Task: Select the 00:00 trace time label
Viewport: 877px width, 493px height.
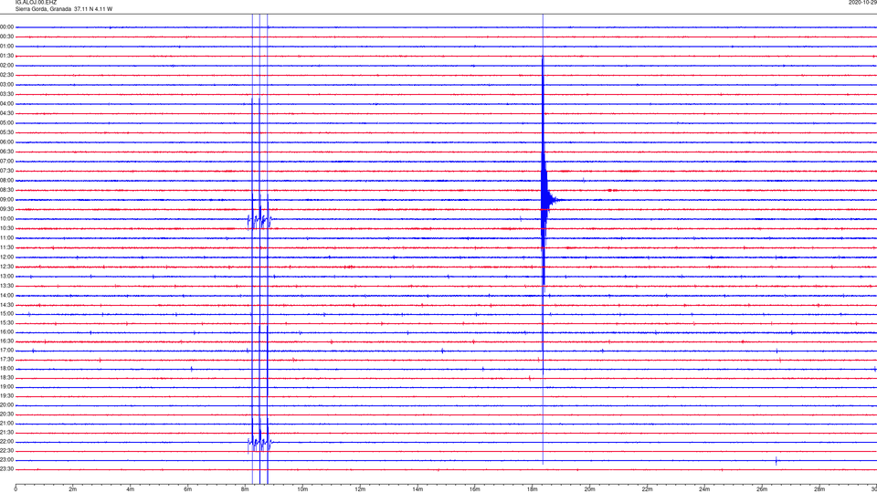Action: click(x=7, y=26)
